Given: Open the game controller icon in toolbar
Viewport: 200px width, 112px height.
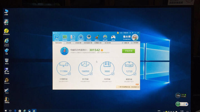Looking at the screenshot, I should click(x=113, y=38).
